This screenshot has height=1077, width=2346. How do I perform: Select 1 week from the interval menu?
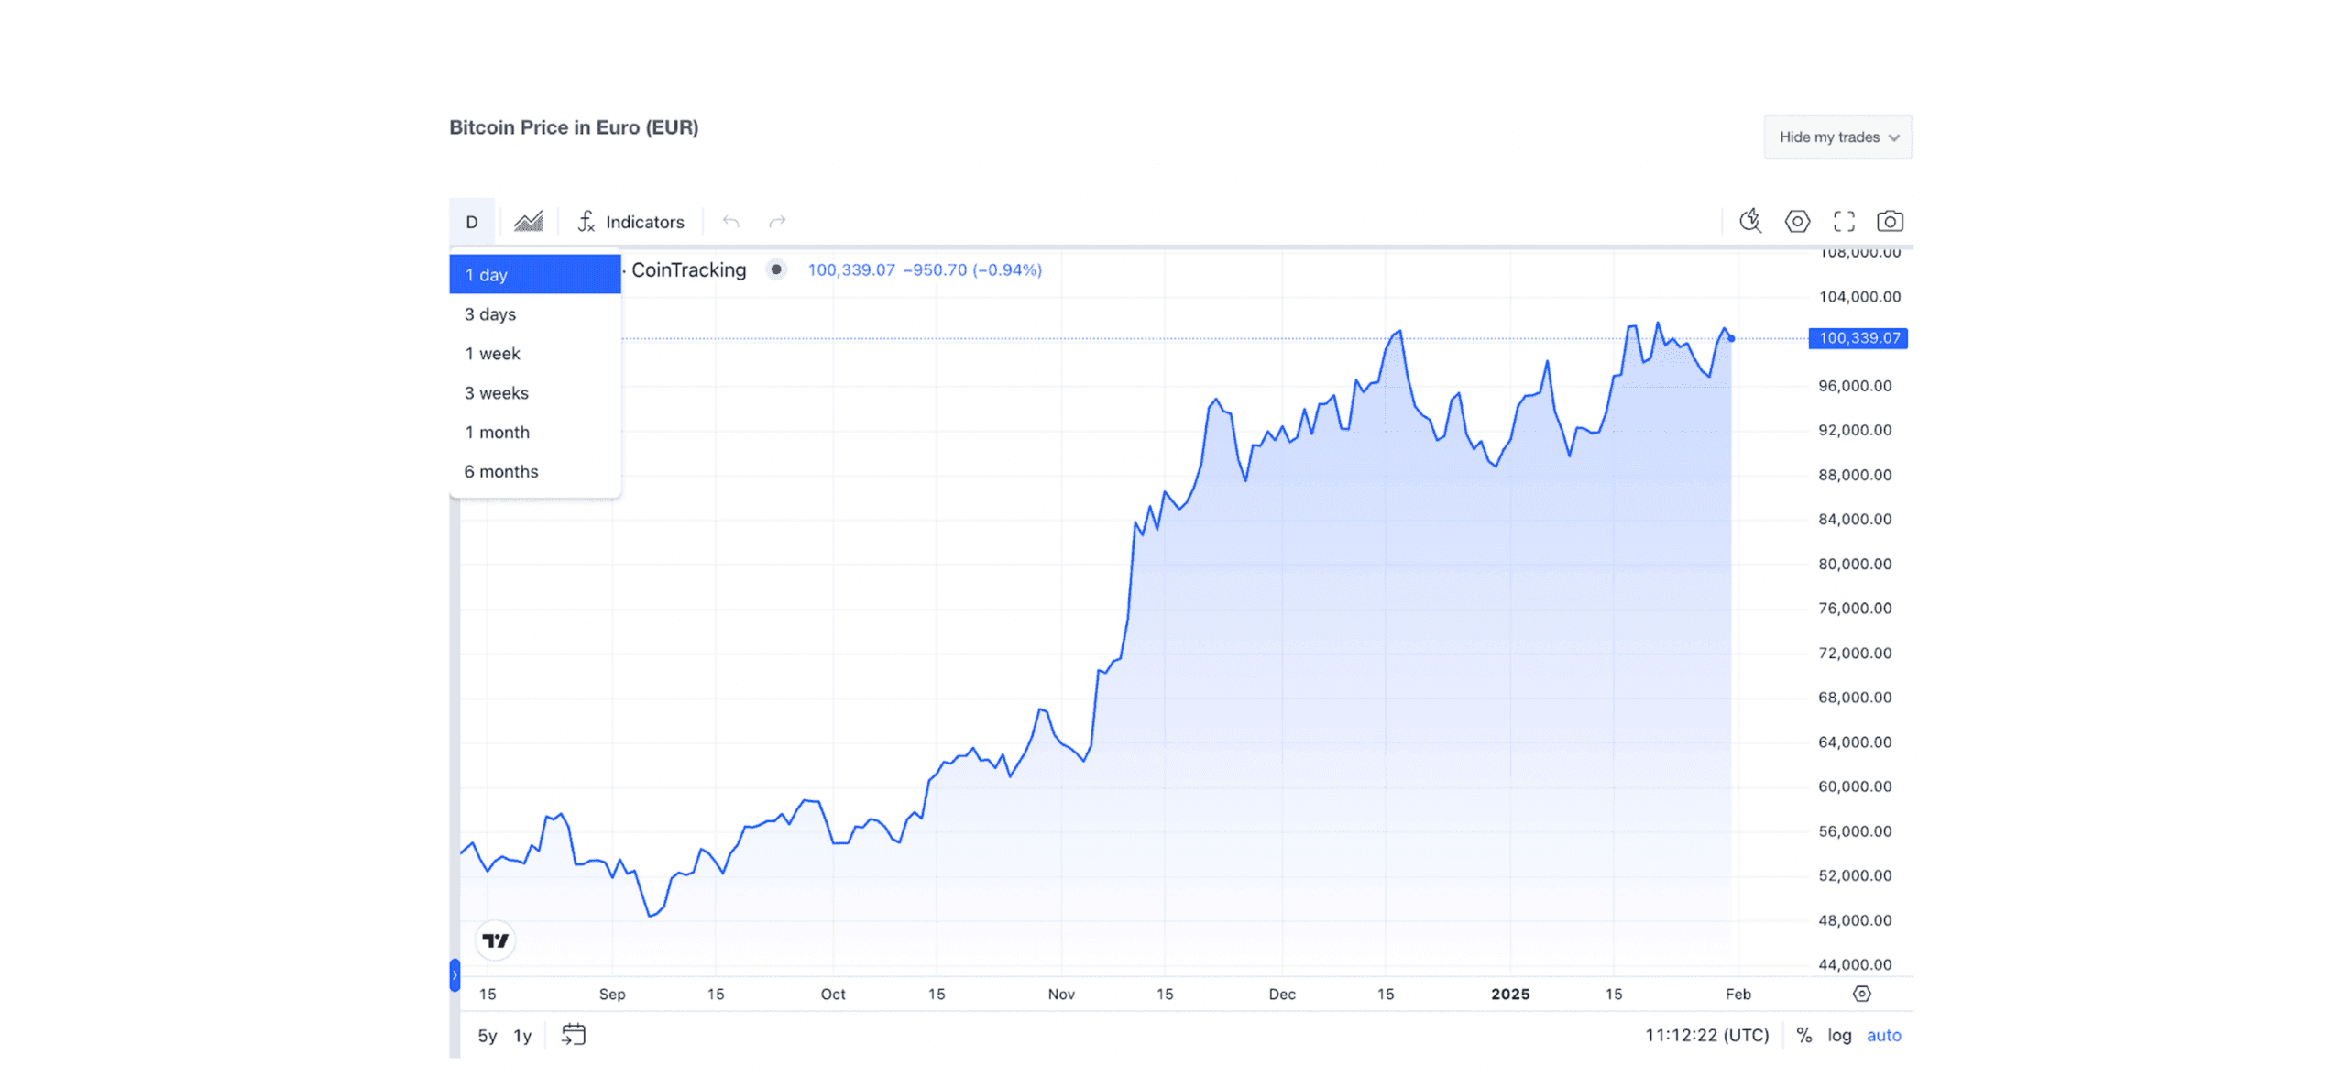[x=493, y=353]
